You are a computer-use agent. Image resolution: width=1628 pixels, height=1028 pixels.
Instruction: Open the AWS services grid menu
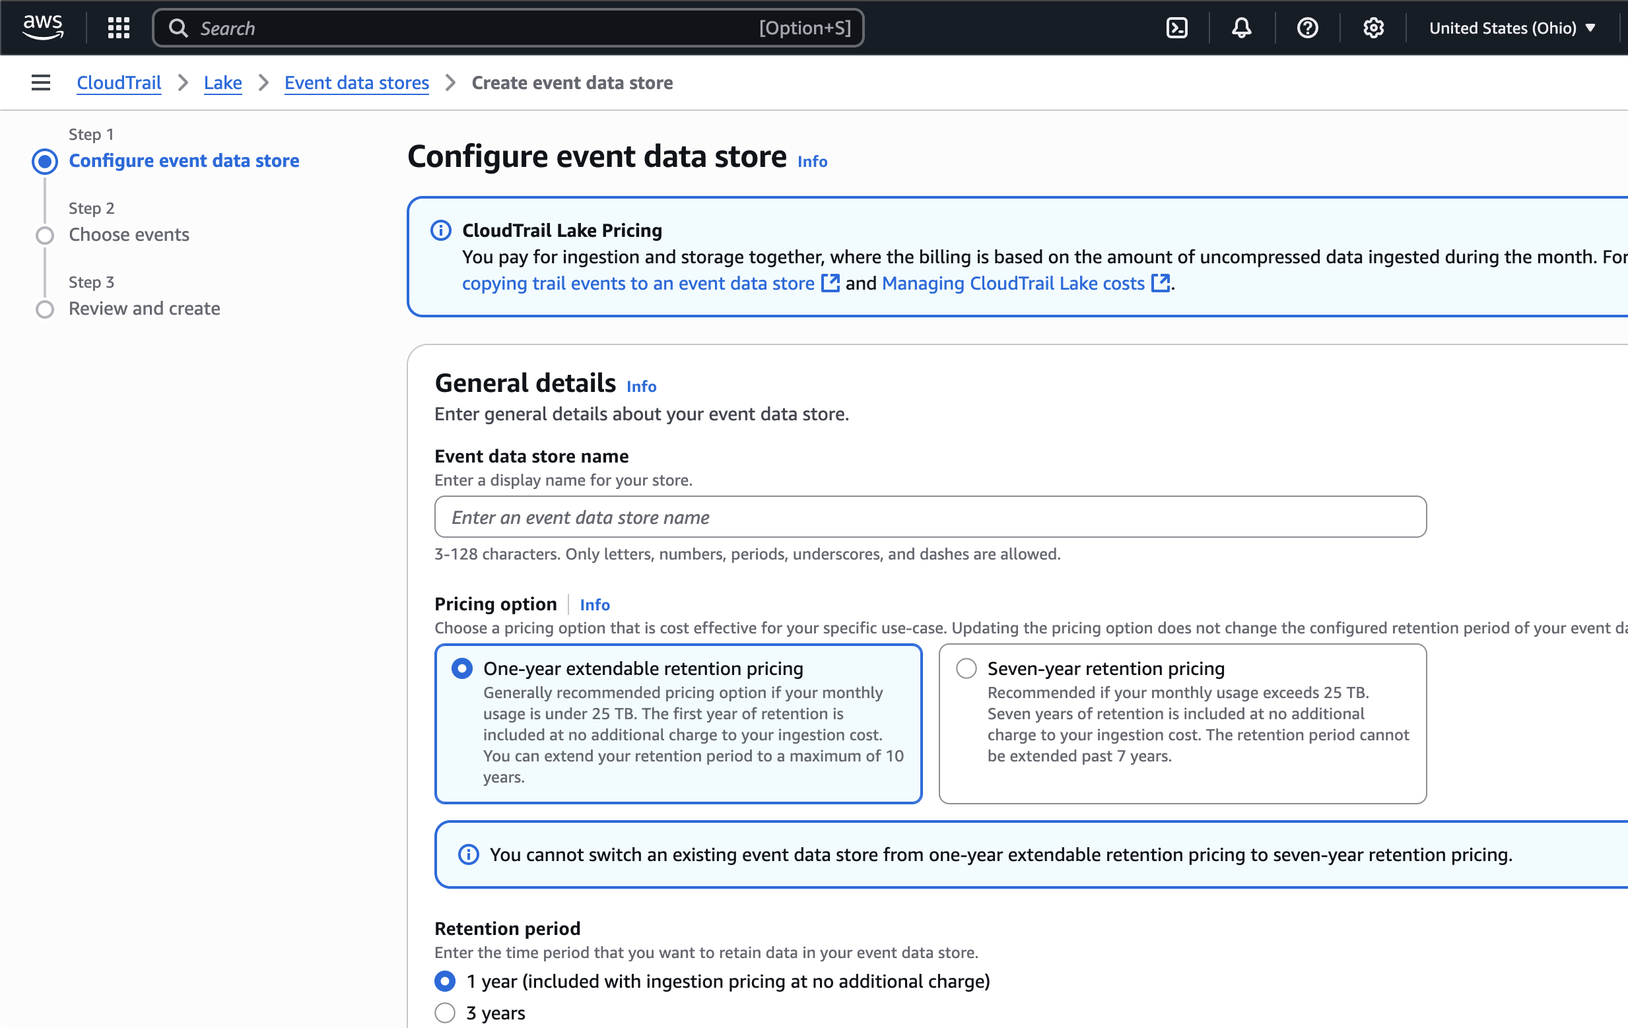pos(118,28)
